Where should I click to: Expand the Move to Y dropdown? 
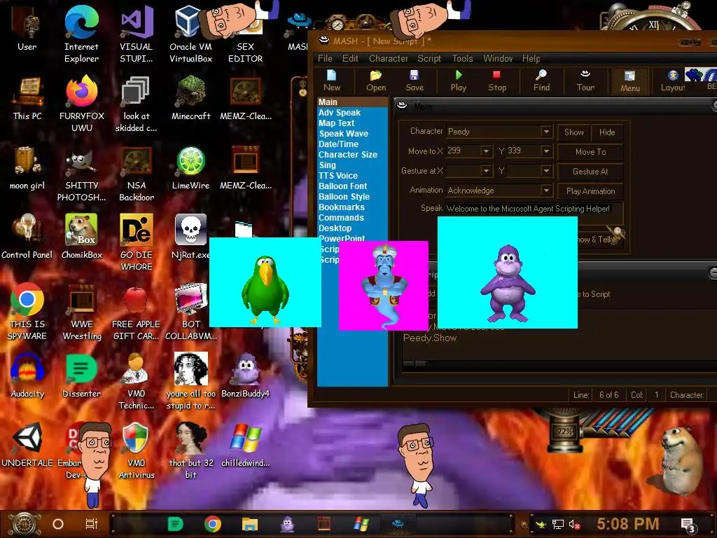[546, 151]
